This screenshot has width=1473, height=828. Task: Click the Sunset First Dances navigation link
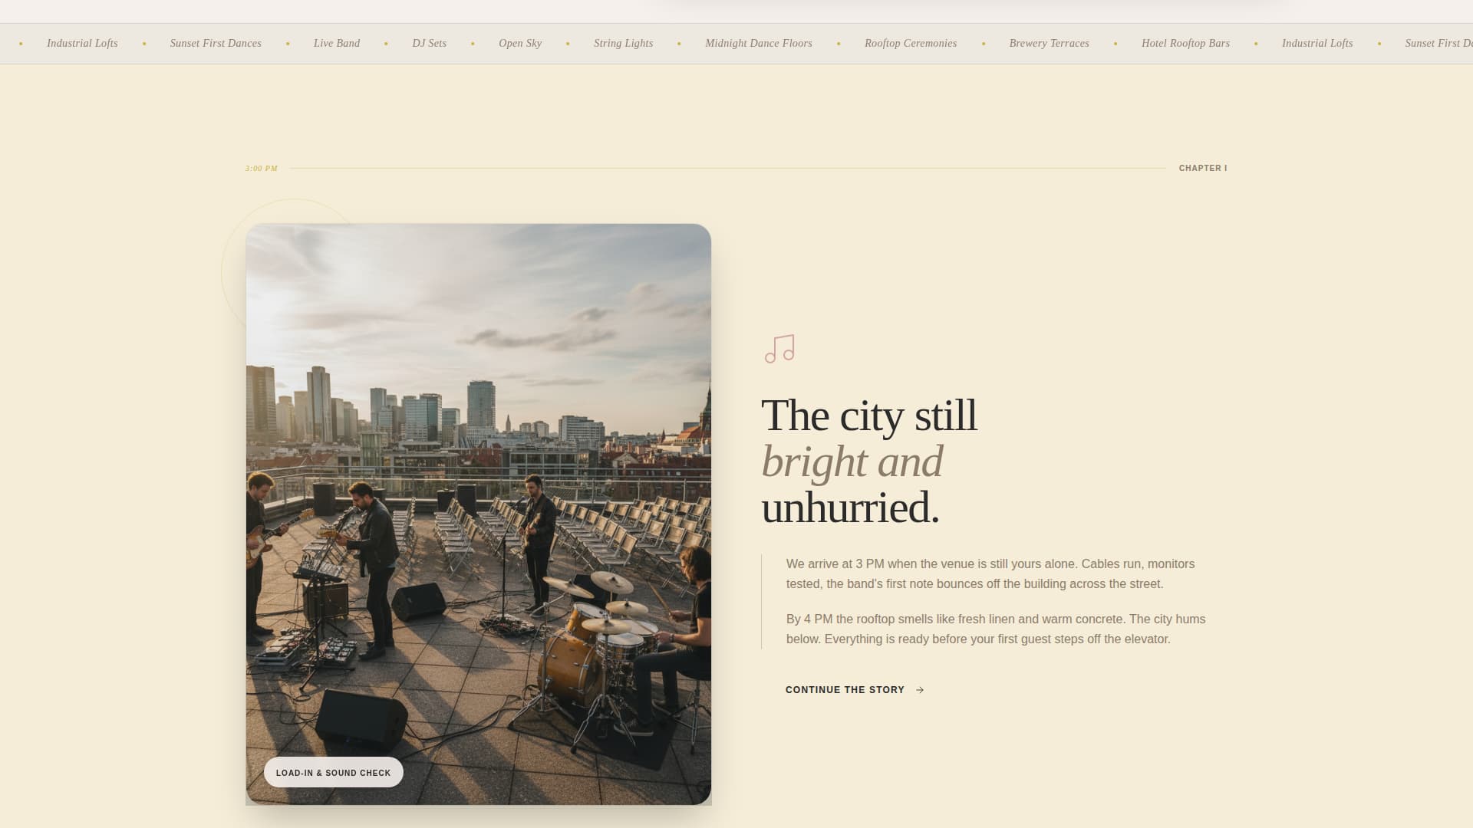216,43
